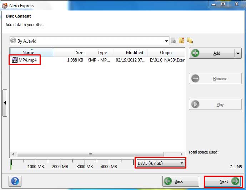The height and width of the screenshot is (190, 246).
Task: Open help with the question mark button
Action: coord(15,181)
